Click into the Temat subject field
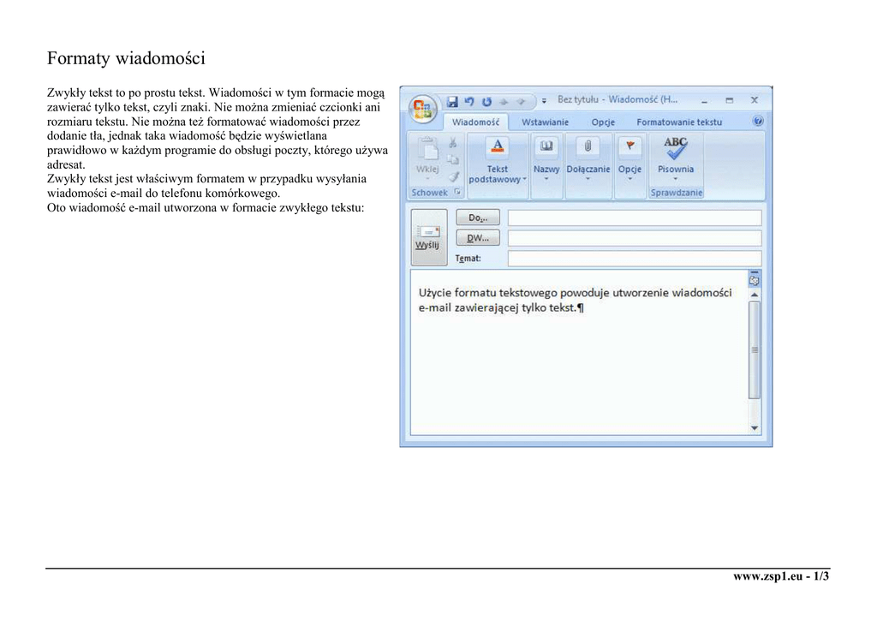 (x=634, y=258)
